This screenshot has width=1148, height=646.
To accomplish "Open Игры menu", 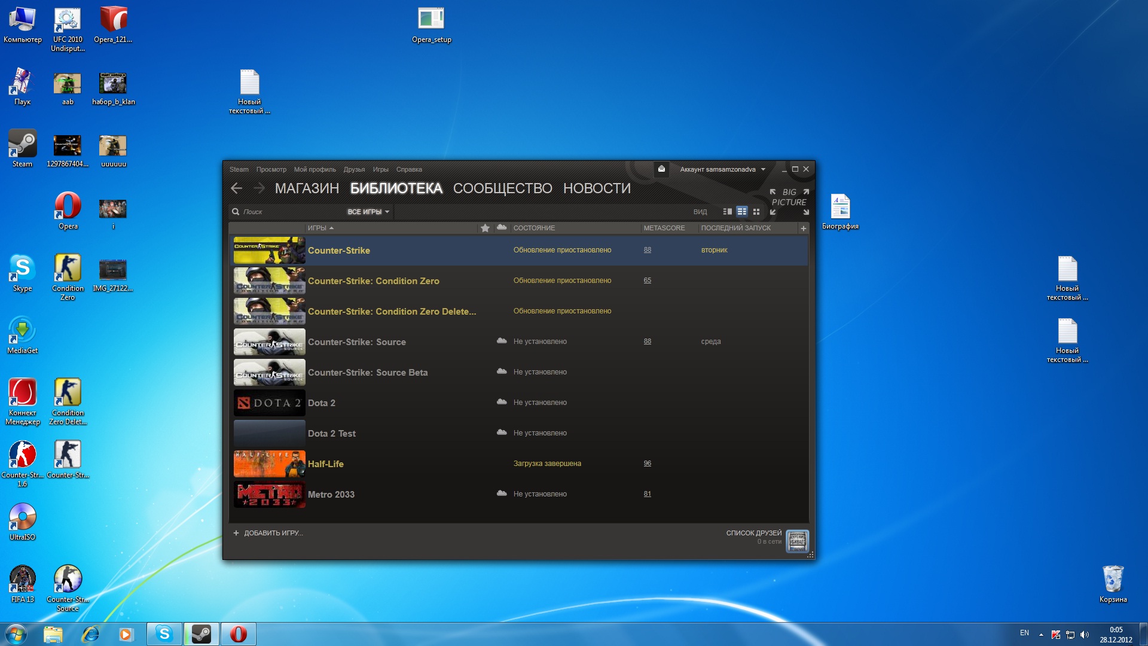I will click(x=381, y=169).
